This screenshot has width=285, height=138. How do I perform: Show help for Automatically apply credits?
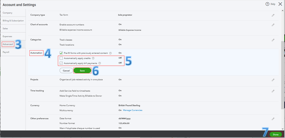point(93,58)
